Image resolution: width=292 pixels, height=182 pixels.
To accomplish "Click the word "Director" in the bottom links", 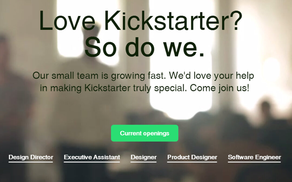I will 42,157.
